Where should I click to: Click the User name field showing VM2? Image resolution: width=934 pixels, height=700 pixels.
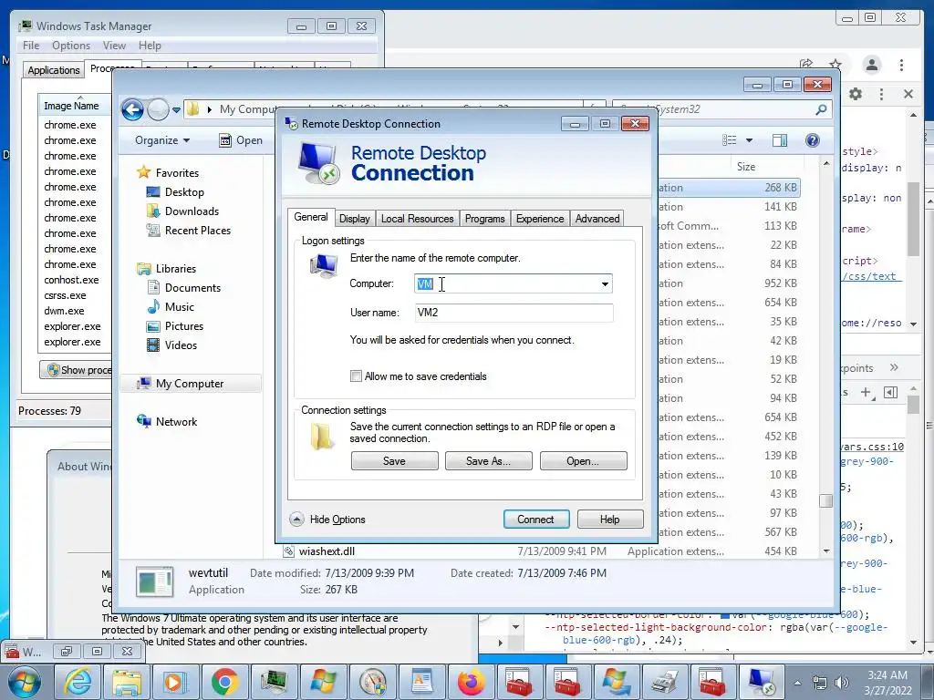[514, 313]
